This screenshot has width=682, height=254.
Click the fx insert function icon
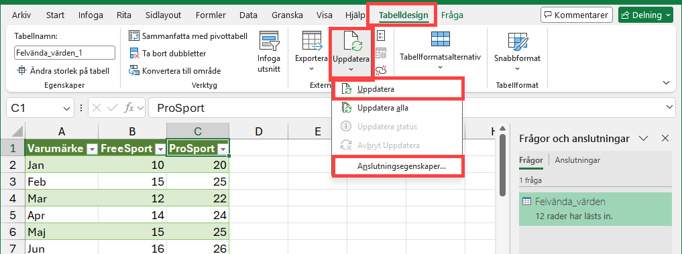(x=129, y=108)
